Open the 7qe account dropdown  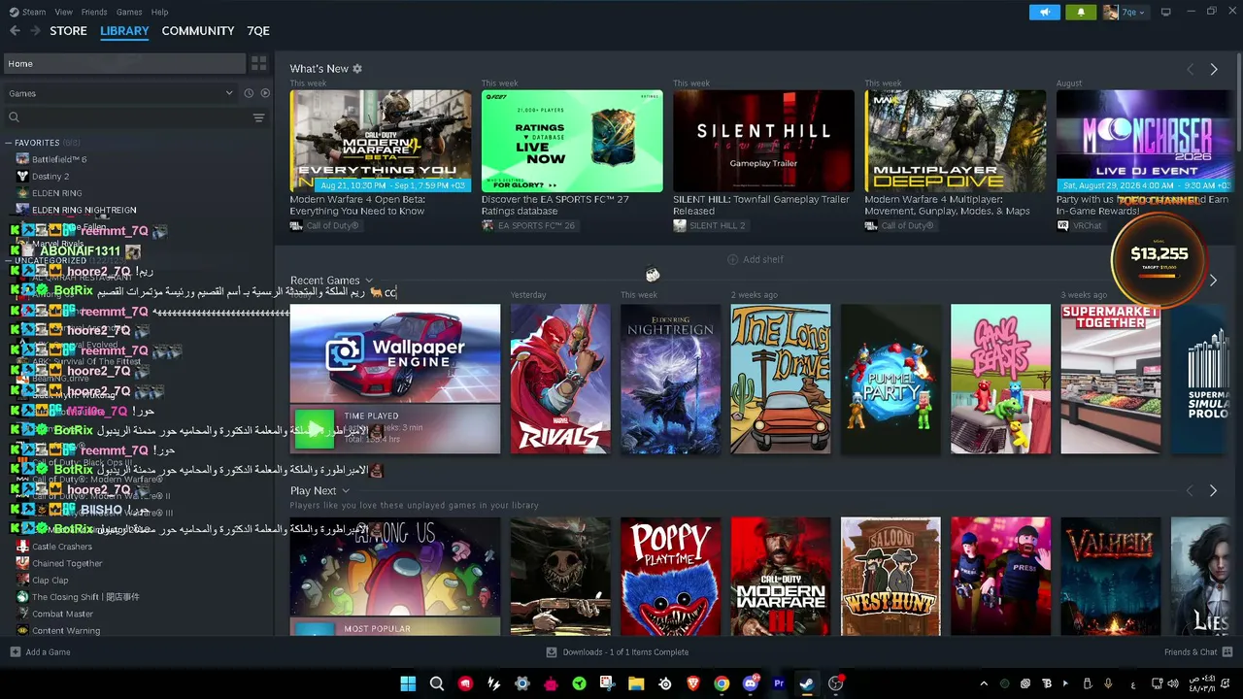[1125, 12]
